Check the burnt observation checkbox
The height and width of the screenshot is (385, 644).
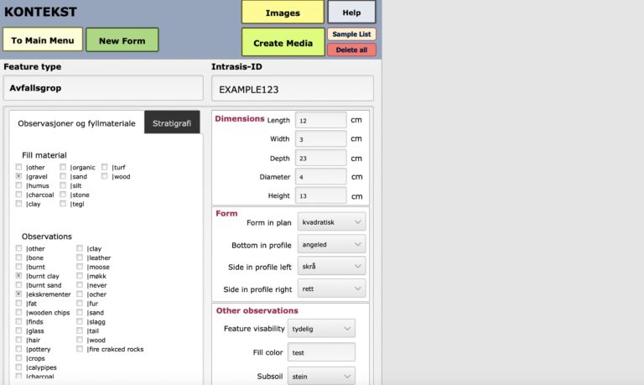pos(18,267)
